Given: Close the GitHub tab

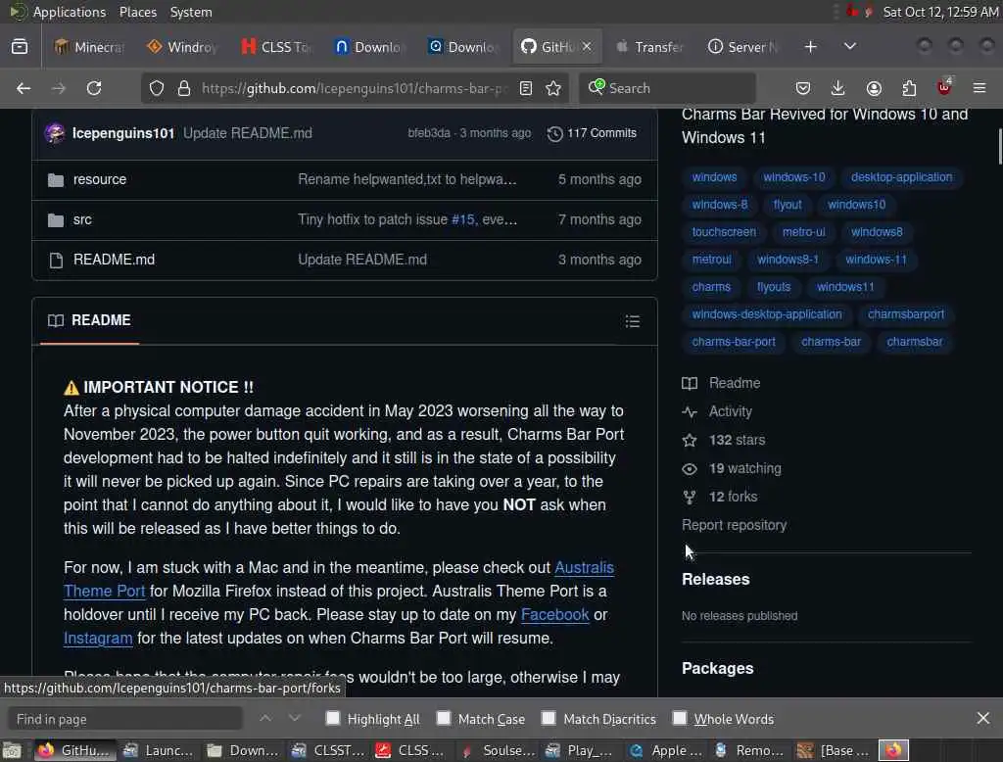Looking at the screenshot, I should point(588,46).
